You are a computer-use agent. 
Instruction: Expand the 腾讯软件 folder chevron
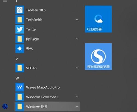tap(77, 39)
